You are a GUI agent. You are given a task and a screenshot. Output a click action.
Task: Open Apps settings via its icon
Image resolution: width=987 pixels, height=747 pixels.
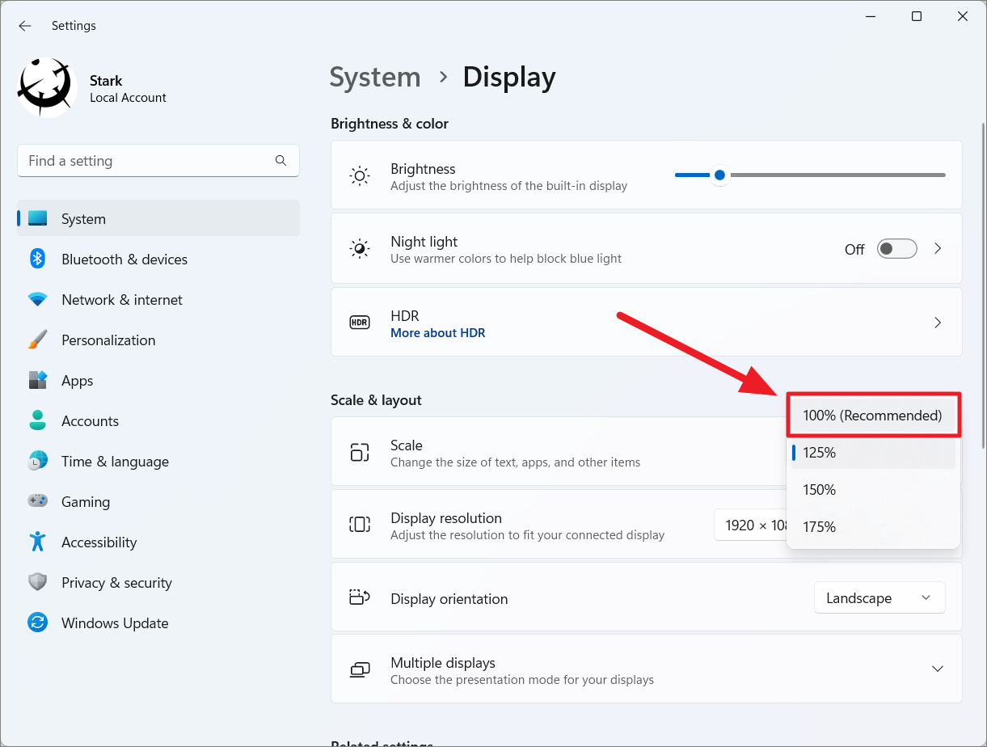pos(37,380)
